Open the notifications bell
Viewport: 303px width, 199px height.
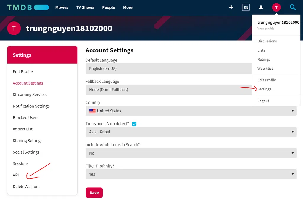[261, 7]
